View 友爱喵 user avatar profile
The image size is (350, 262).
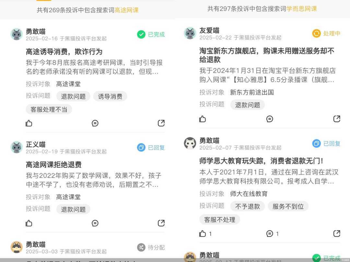click(190, 33)
